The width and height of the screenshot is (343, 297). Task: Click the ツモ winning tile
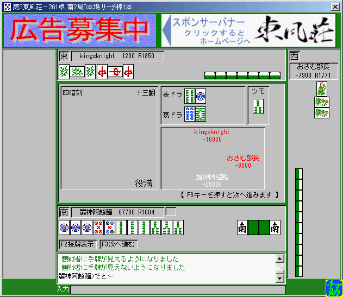258,106
